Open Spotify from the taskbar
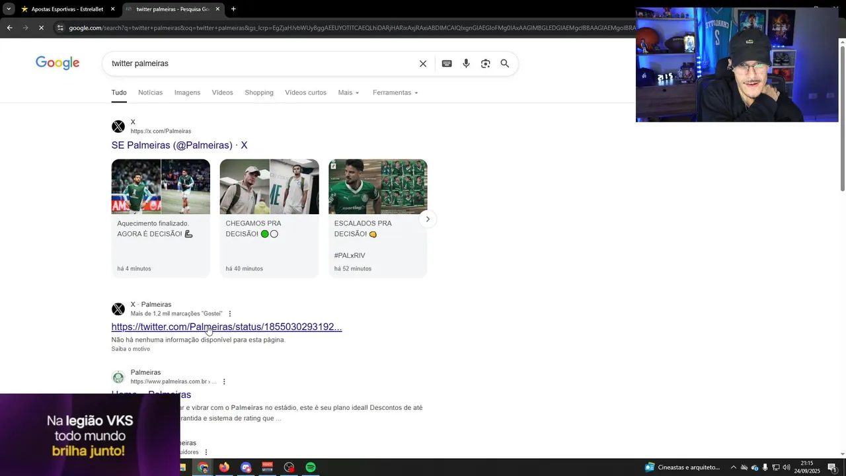Image resolution: width=846 pixels, height=476 pixels. tap(311, 467)
